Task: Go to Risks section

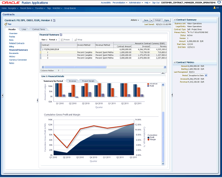Action: coord(11,40)
